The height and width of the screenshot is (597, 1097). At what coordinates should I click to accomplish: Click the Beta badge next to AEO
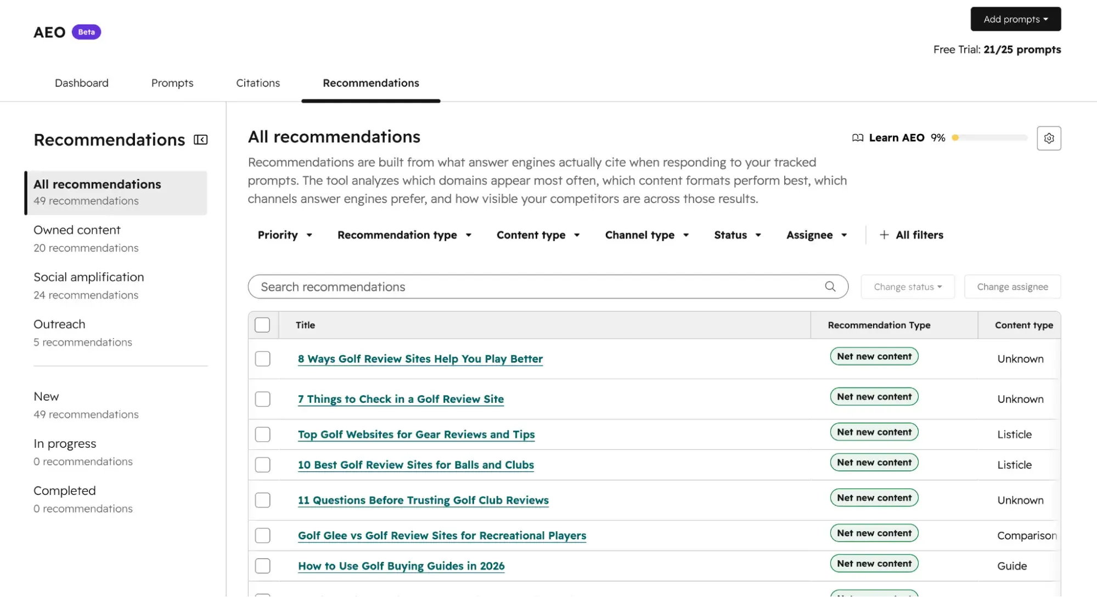pyautogui.click(x=86, y=32)
